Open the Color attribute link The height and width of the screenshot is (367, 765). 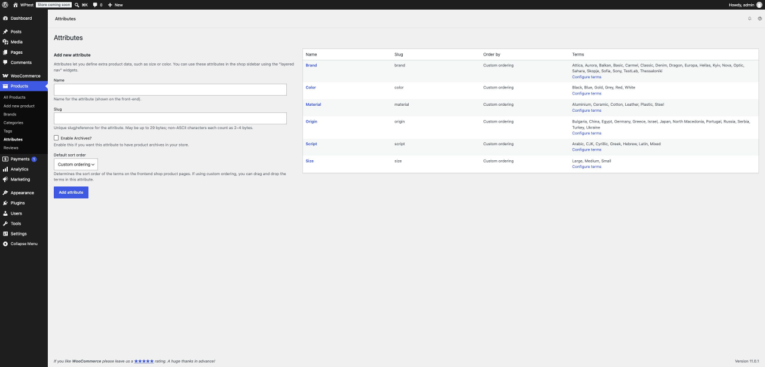tap(311, 87)
